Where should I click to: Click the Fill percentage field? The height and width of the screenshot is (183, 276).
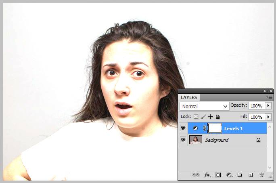[256, 117]
